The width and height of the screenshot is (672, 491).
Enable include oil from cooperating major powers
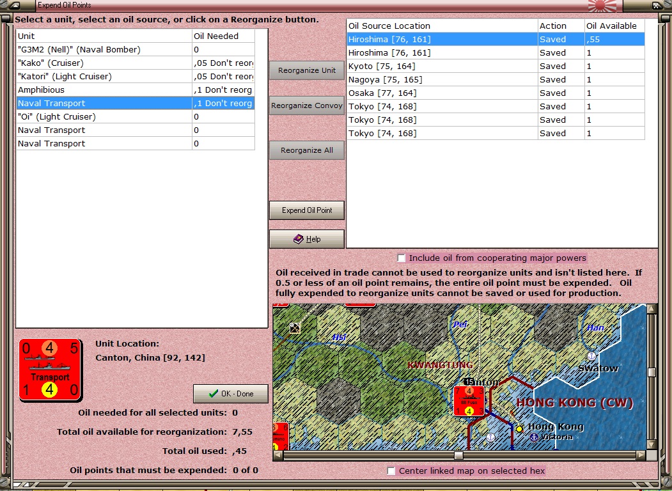point(401,258)
